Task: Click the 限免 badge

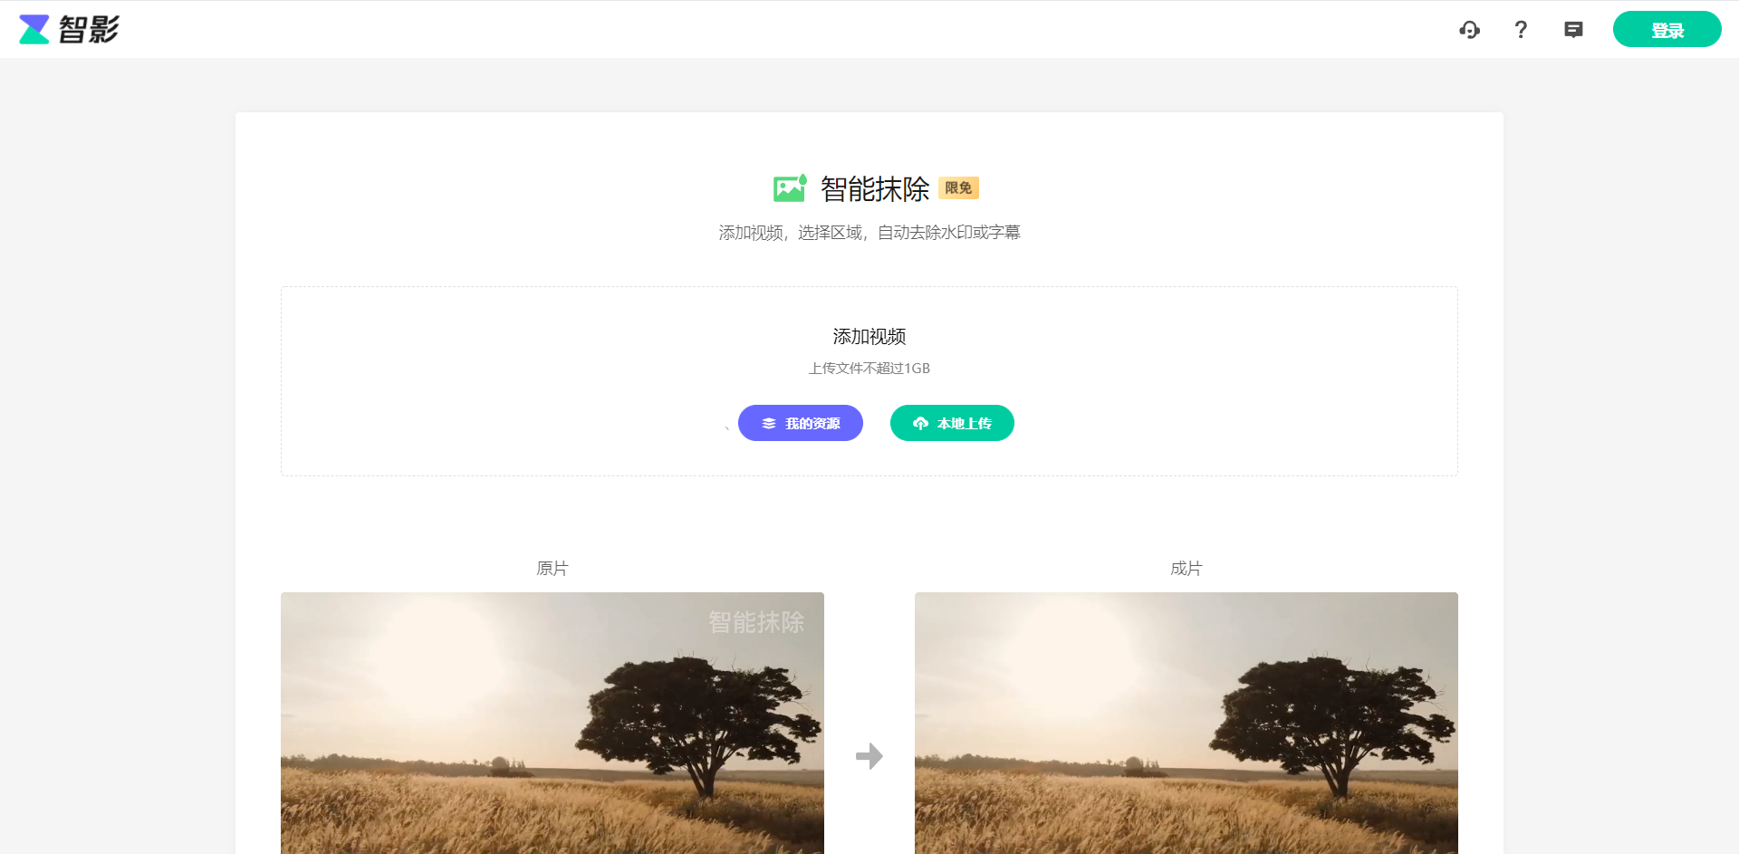Action: tap(958, 187)
